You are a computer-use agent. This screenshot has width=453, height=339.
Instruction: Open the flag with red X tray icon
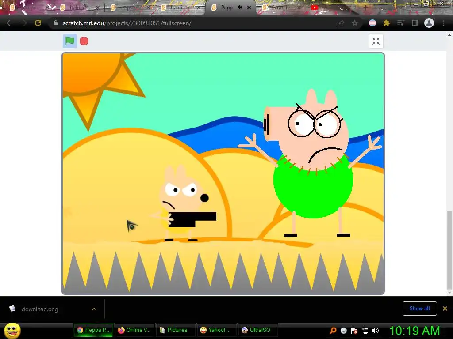[x=354, y=330]
